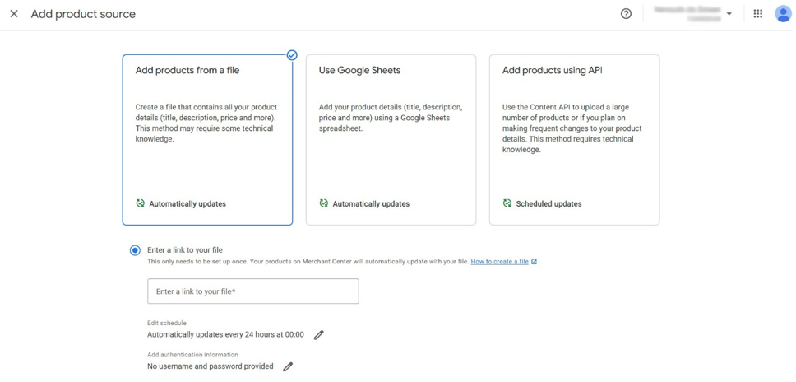Open the Google apps grid icon
Image resolution: width=796 pixels, height=382 pixels.
point(758,14)
